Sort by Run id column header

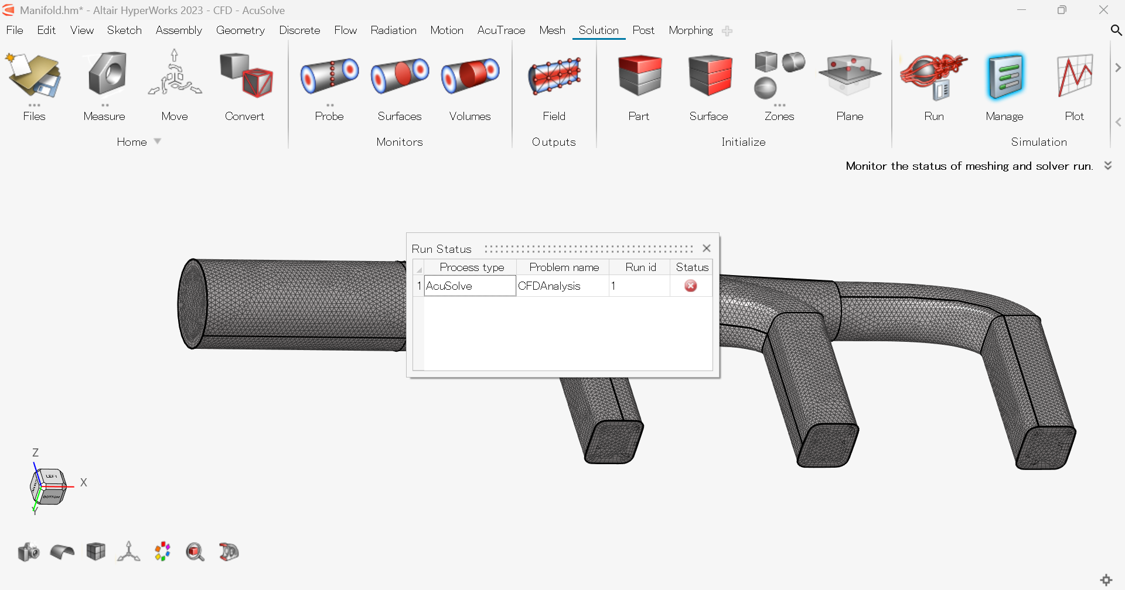pyautogui.click(x=640, y=267)
